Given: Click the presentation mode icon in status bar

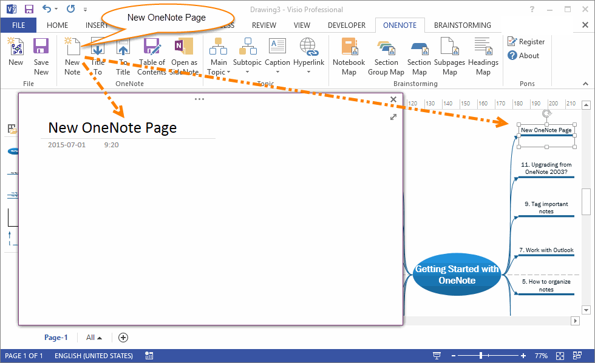Looking at the screenshot, I should (437, 356).
